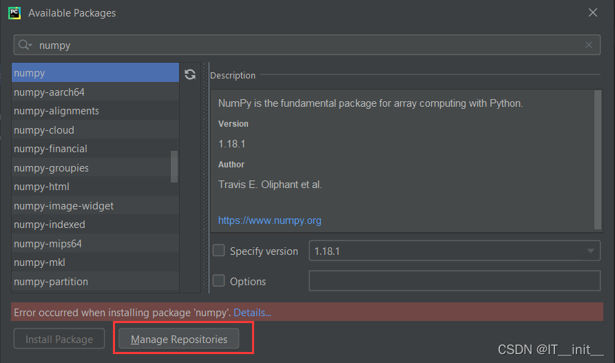
Task: Click the reload package list icon
Action: click(x=190, y=74)
